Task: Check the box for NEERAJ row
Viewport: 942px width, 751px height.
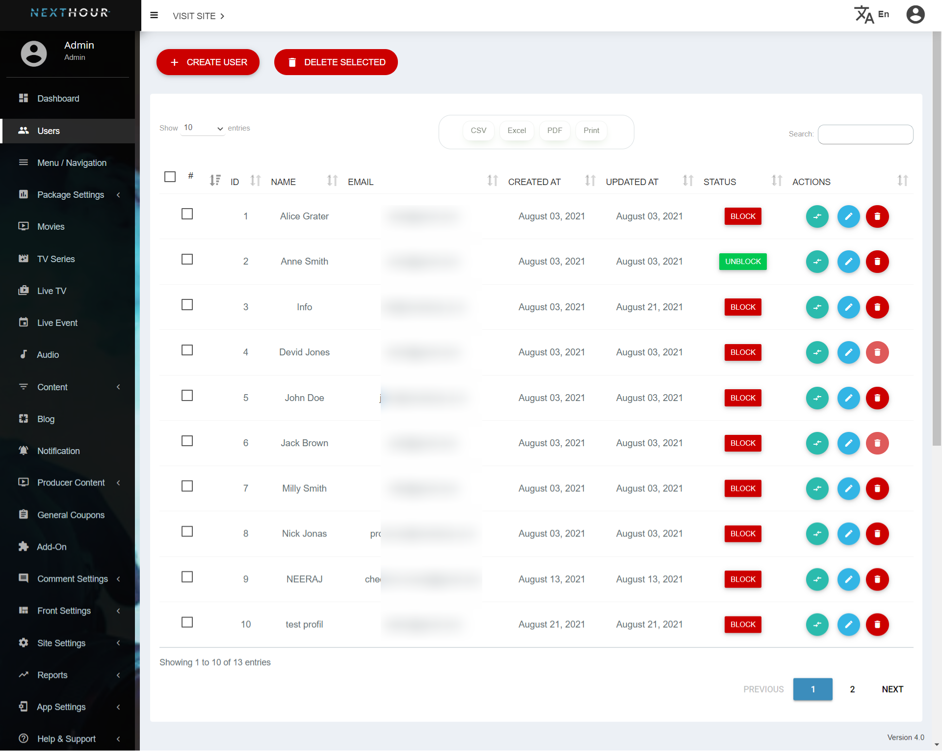Action: click(x=187, y=577)
